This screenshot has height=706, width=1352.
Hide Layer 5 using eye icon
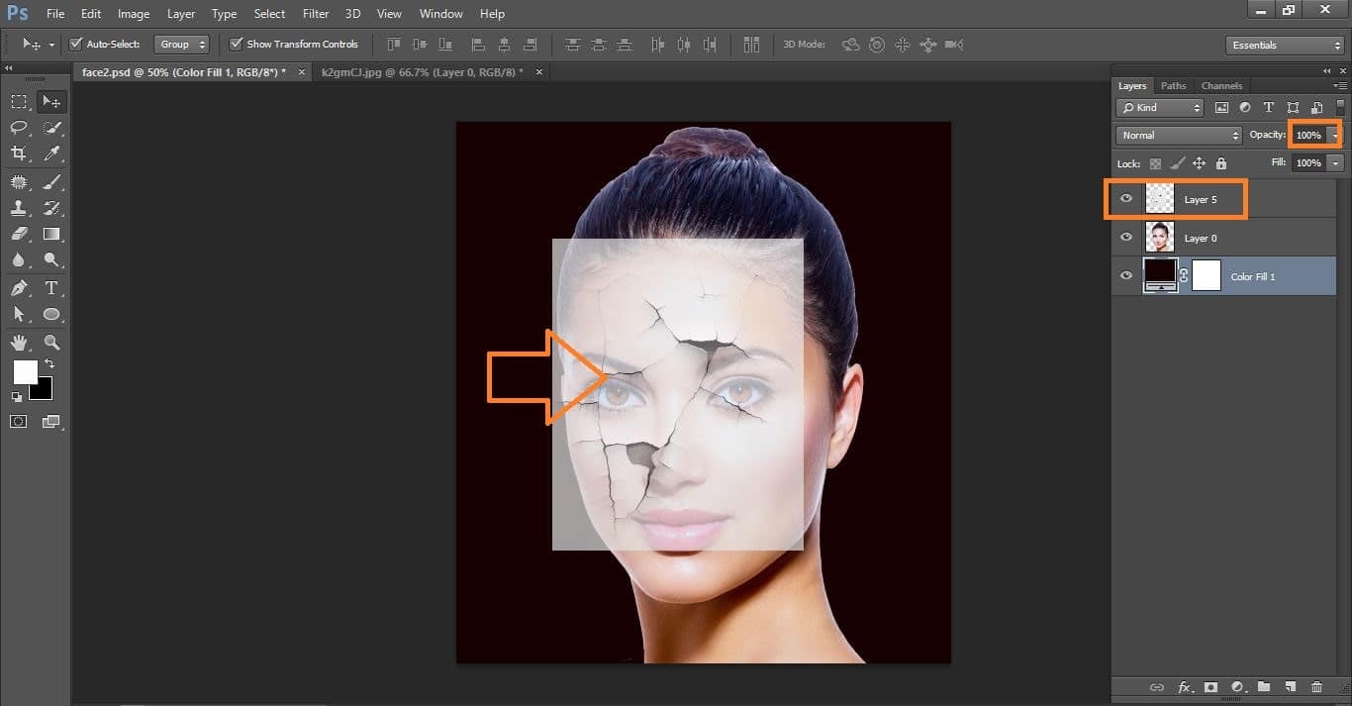tap(1125, 199)
